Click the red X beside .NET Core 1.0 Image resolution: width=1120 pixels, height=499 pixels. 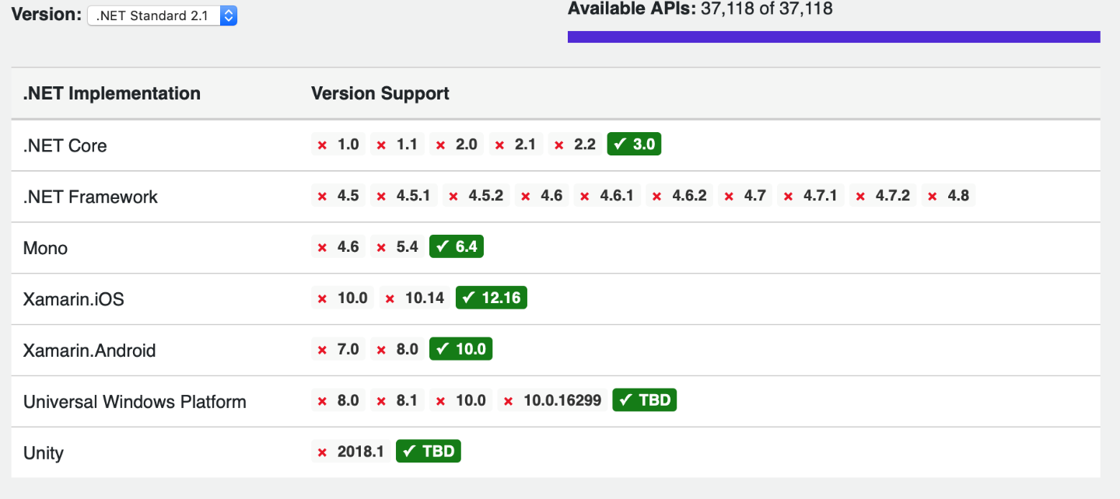[322, 145]
